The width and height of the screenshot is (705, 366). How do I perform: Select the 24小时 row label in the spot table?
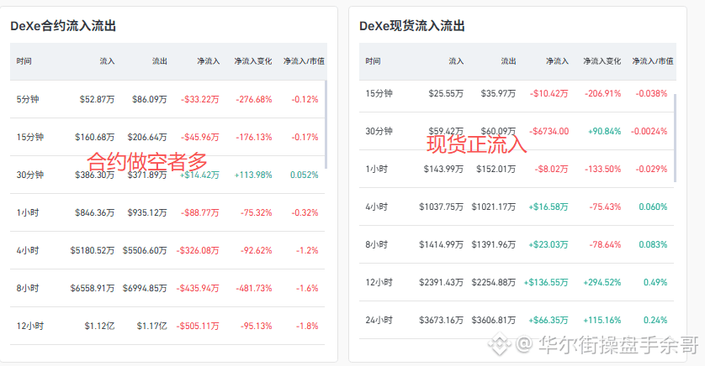tap(379, 321)
